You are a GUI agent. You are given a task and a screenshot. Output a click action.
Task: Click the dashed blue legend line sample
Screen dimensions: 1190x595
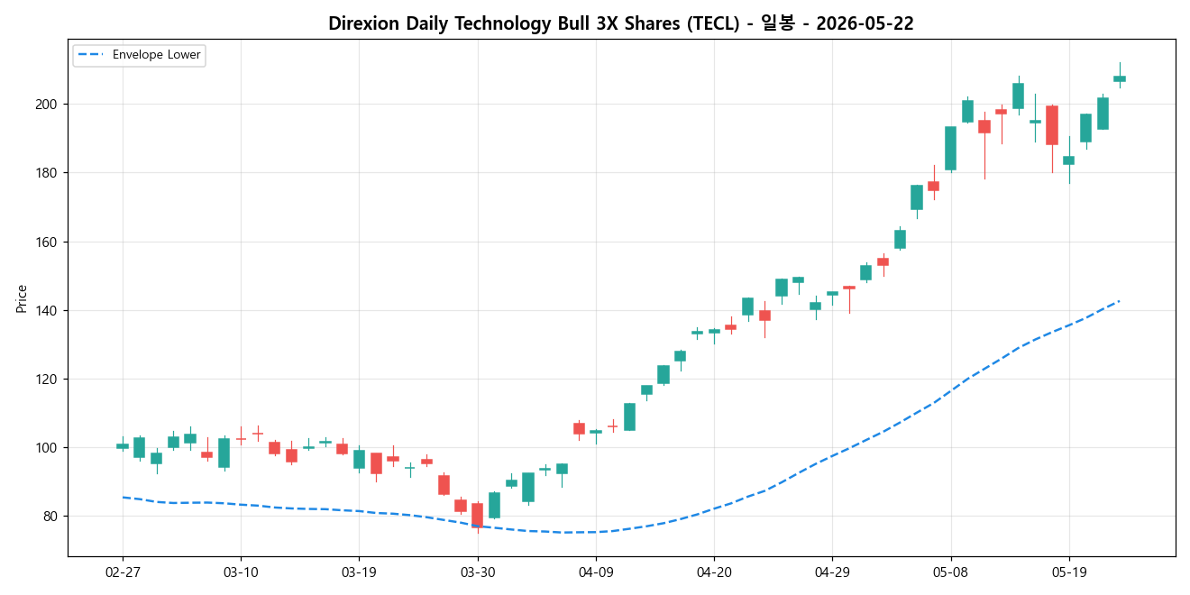(91, 55)
